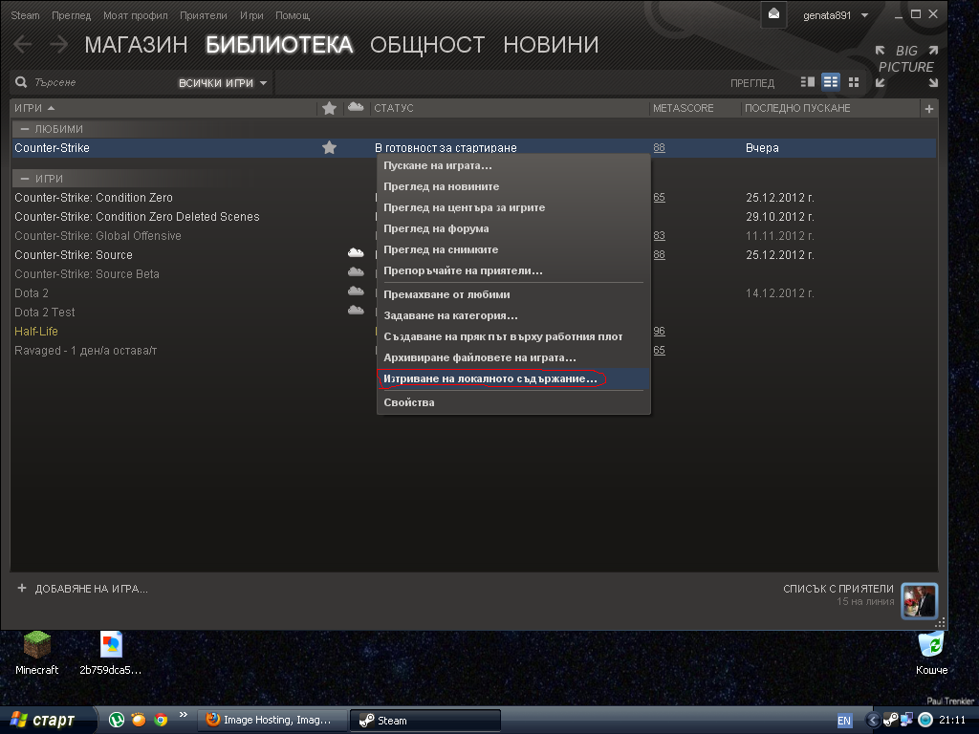Screen dimensions: 979x734
Task: Add a column with plus icon
Action: 929,109
